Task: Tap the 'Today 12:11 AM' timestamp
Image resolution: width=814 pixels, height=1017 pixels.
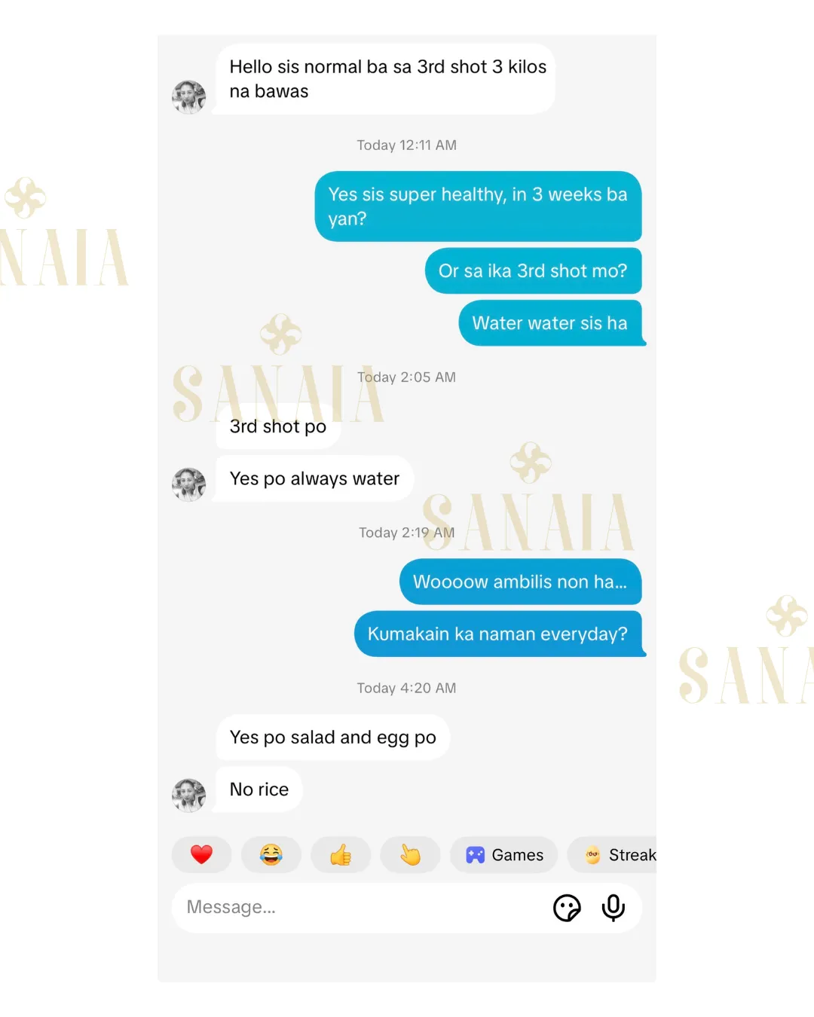Action: tap(407, 145)
